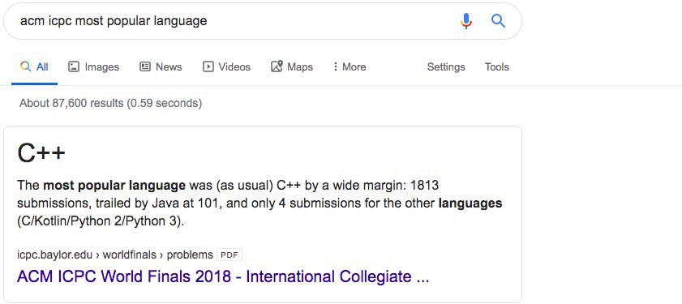The height and width of the screenshot is (304, 682).
Task: Click the colored magnifier icon beside All
Action: click(26, 66)
